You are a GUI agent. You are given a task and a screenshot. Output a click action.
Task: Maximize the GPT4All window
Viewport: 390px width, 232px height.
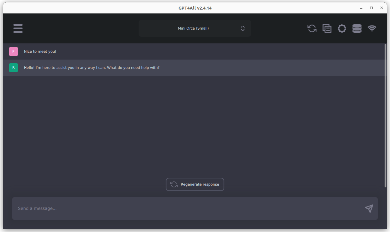tap(371, 8)
